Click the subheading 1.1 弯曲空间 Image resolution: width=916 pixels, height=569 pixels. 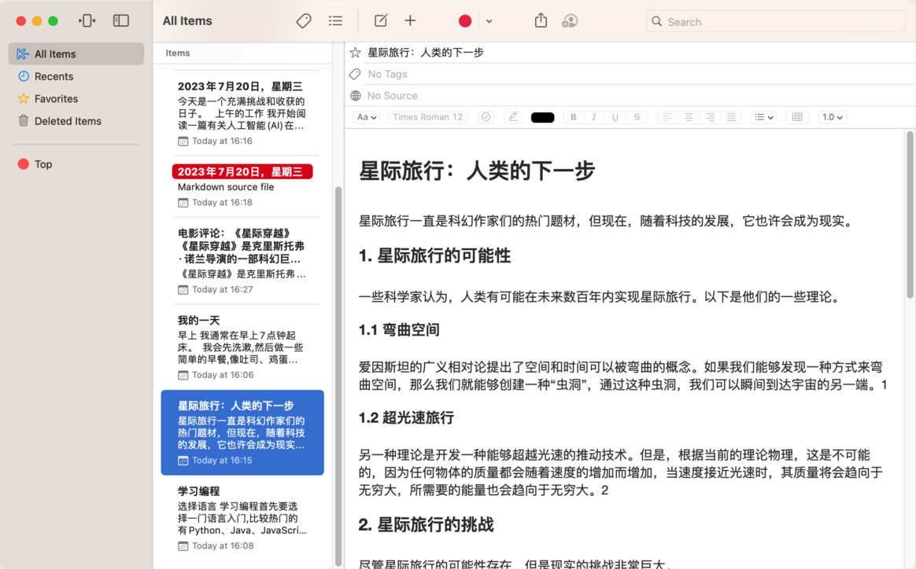pos(399,330)
